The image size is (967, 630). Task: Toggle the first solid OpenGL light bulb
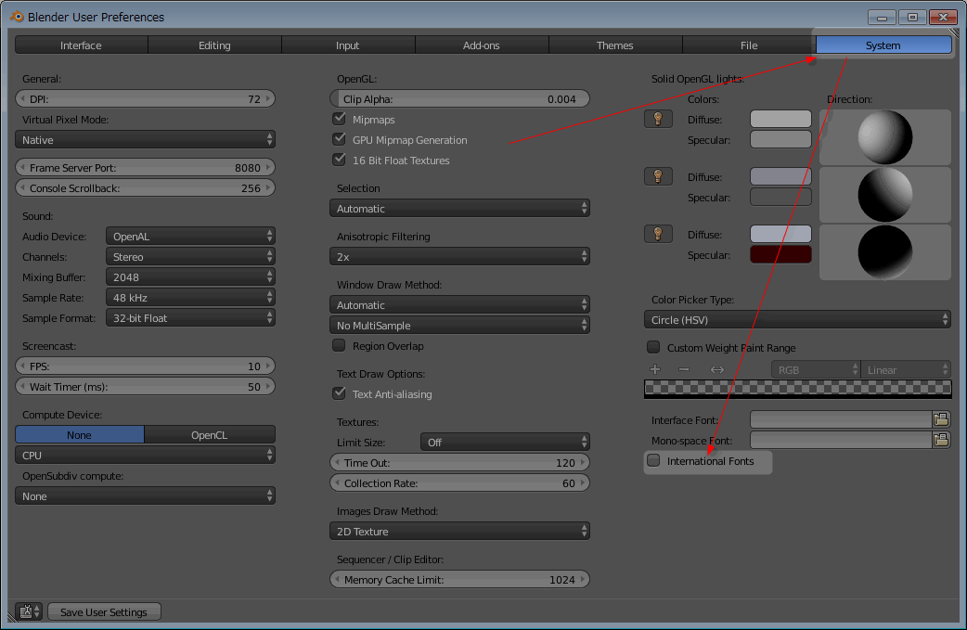(x=658, y=119)
